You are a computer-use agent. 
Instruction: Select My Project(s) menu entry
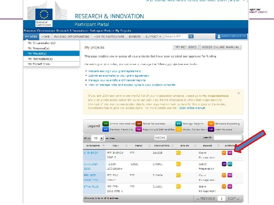[x=51, y=54]
